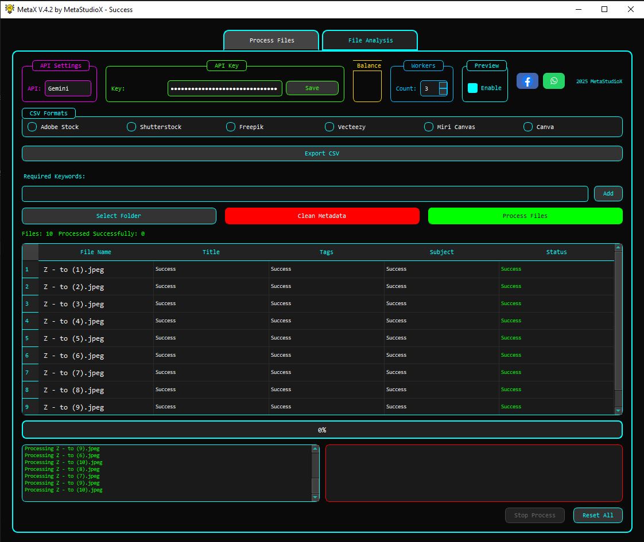Image resolution: width=644 pixels, height=542 pixels.
Task: Click log line "Processing Z - to (6).jpeg"
Action: [62, 455]
